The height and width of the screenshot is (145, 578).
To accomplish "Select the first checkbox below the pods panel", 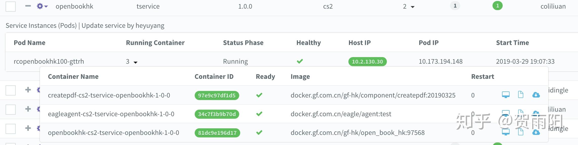I will pos(11,90).
